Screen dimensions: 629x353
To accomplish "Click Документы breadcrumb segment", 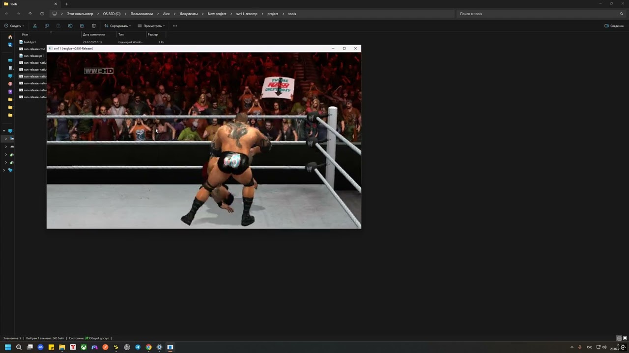I will click(x=189, y=14).
